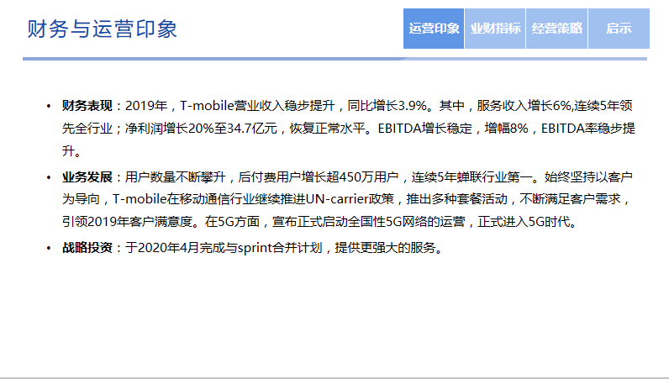The width and height of the screenshot is (669, 379).
Task: Click the bullet dot before 财务表现
Action: pos(48,107)
